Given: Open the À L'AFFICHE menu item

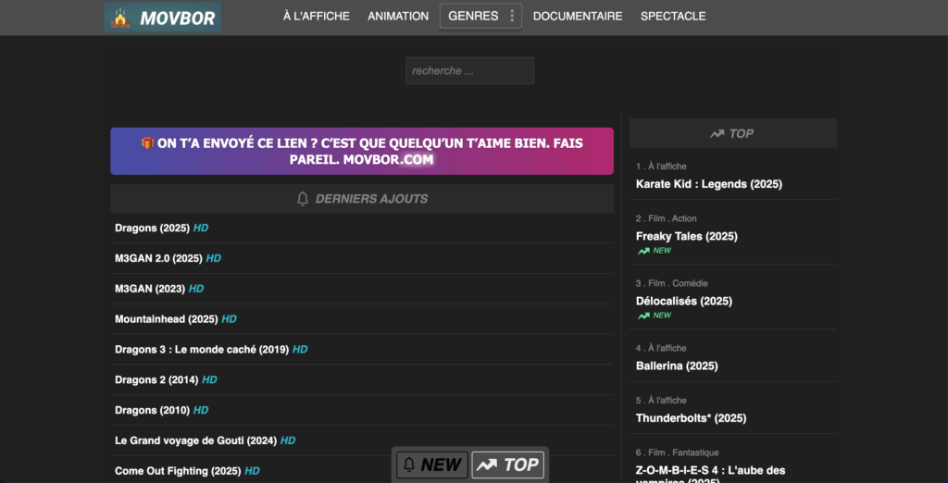Looking at the screenshot, I should (316, 16).
